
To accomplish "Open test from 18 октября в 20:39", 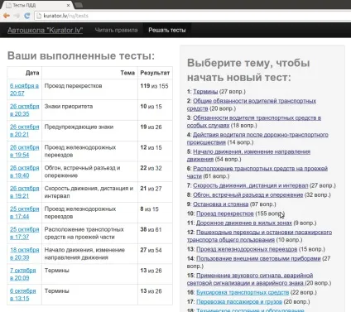I will [x=24, y=253].
